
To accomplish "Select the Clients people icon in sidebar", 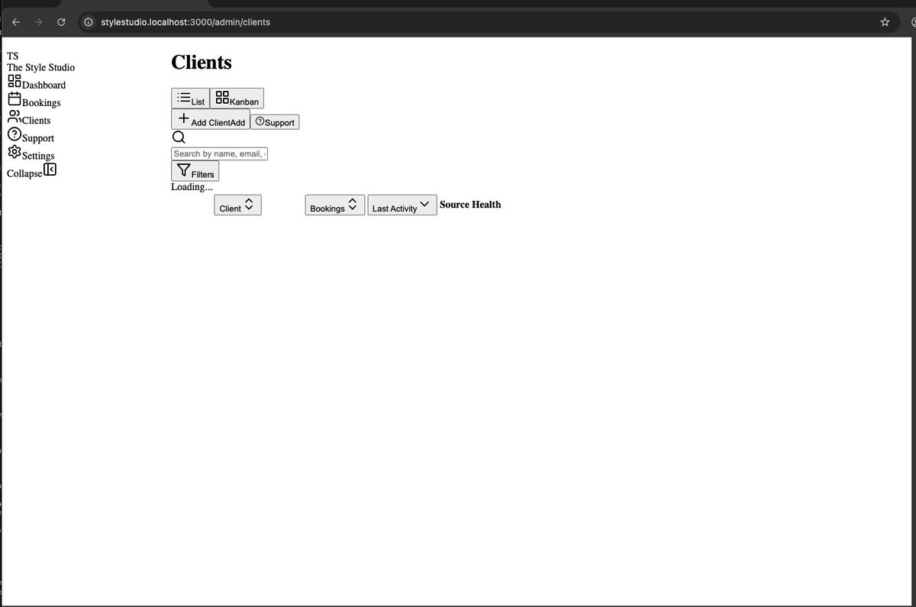I will pos(15,117).
